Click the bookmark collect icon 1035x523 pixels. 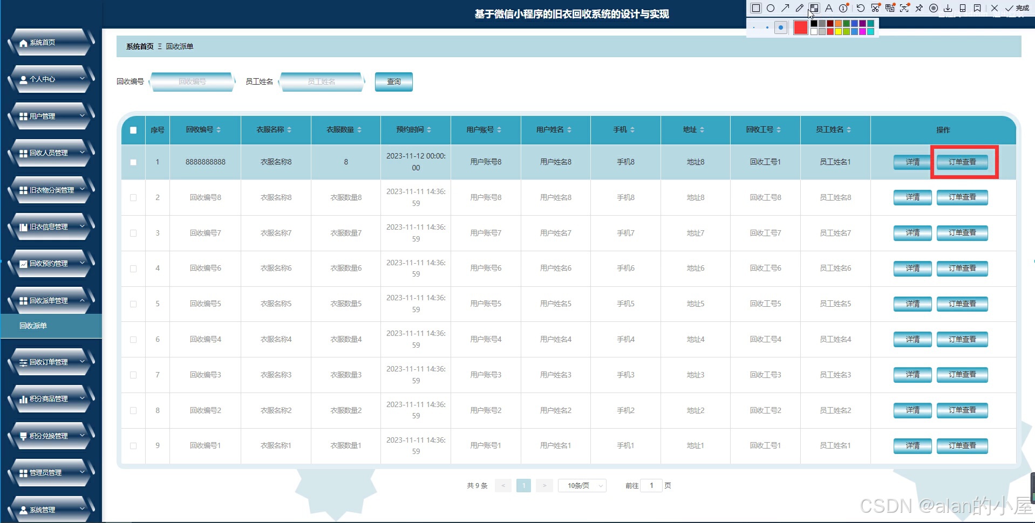977,8
